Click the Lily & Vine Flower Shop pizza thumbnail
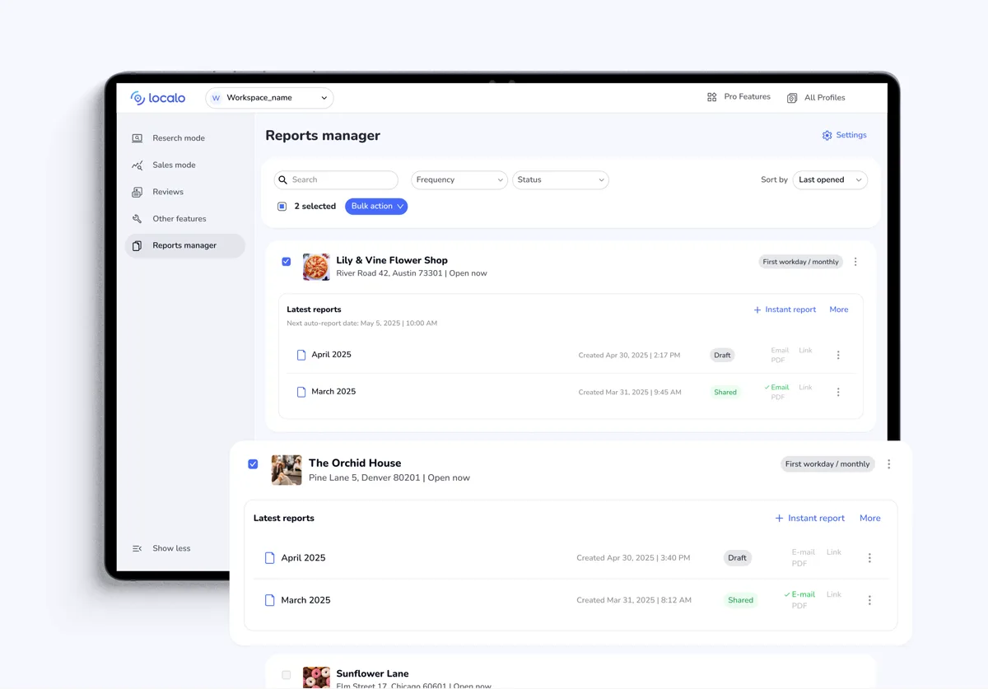 pyautogui.click(x=316, y=267)
